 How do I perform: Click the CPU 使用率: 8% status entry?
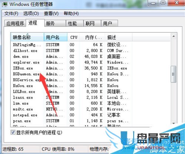click(x=58, y=149)
